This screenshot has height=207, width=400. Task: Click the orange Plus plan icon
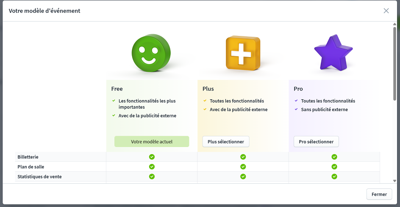pos(243,53)
